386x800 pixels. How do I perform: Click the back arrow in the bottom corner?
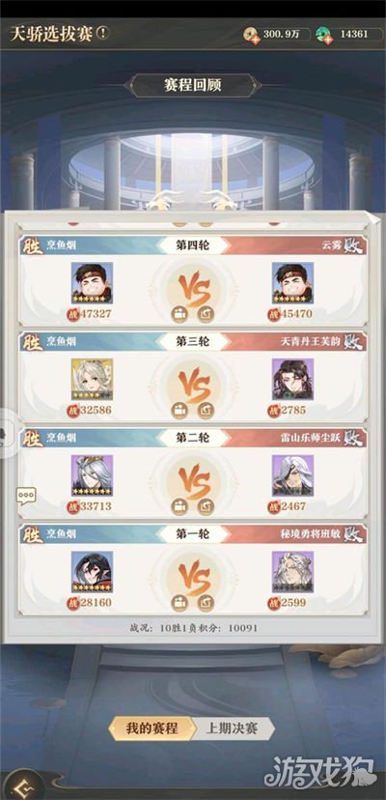point(20,787)
